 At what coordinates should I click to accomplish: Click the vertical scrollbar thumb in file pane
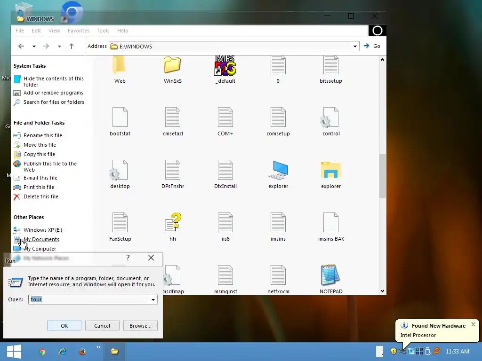(382, 176)
